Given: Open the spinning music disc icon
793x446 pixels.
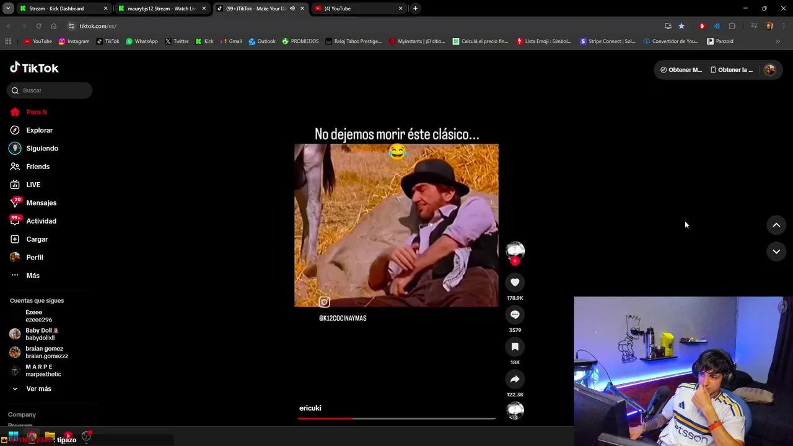Looking at the screenshot, I should point(515,411).
